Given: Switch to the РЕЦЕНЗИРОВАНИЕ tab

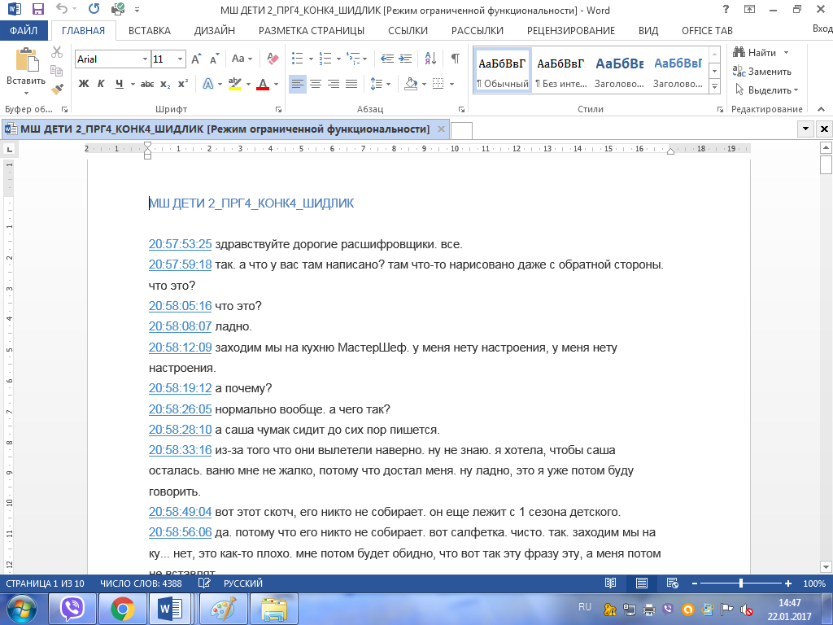Looking at the screenshot, I should [570, 30].
